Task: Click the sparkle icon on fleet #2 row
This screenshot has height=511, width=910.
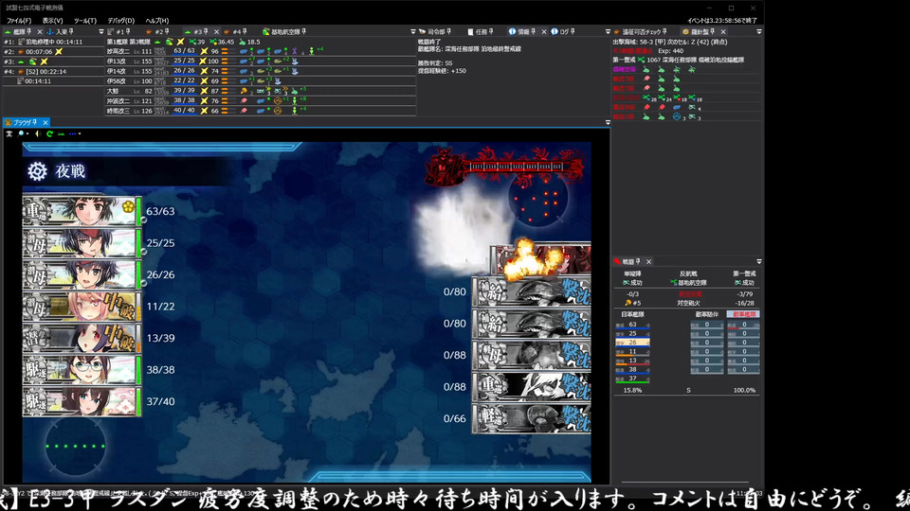Action: (59, 51)
